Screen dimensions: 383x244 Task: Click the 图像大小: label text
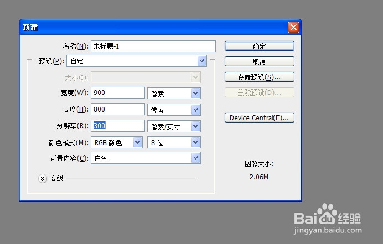[259, 164]
